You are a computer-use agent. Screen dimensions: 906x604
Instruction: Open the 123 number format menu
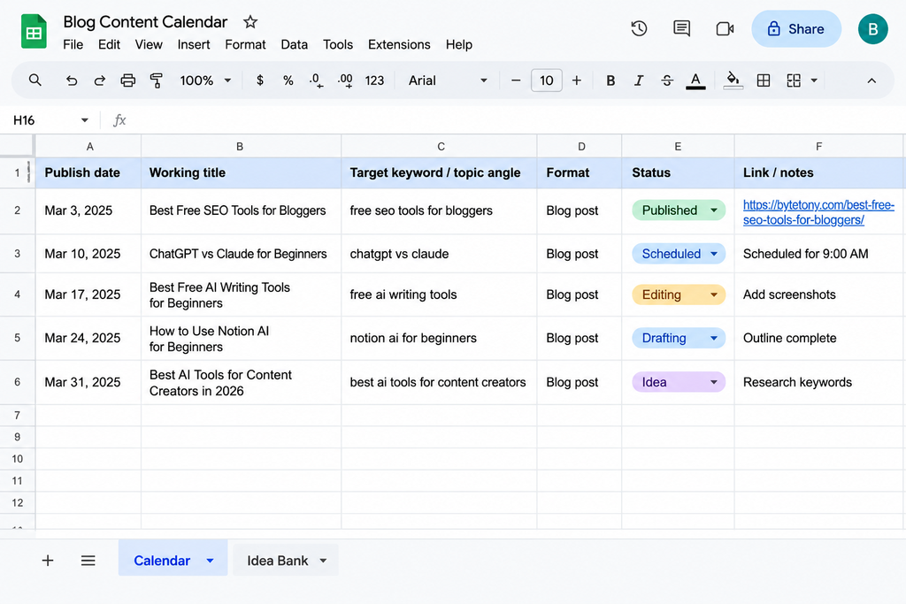pos(374,80)
